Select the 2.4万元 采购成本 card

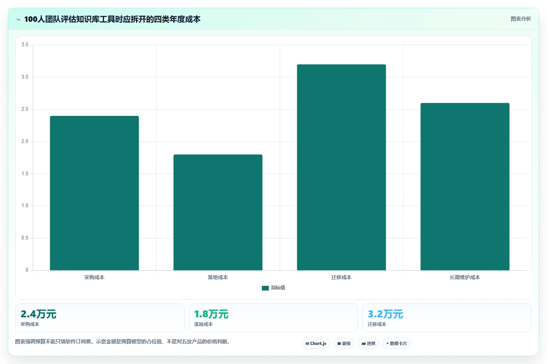[x=100, y=318]
